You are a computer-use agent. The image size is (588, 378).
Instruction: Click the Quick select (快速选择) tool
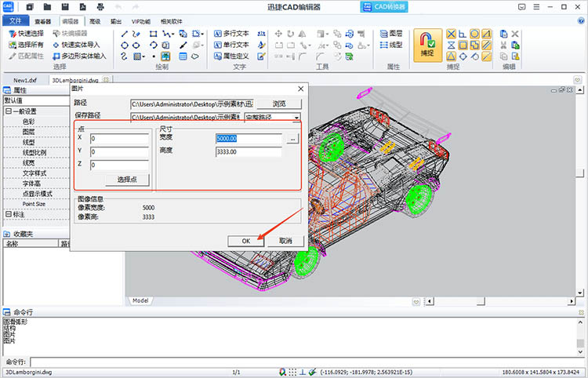coord(26,34)
